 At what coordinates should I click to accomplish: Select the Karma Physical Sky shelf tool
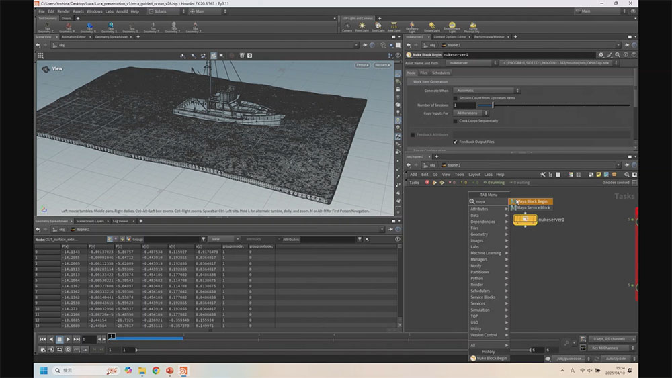coord(472,28)
